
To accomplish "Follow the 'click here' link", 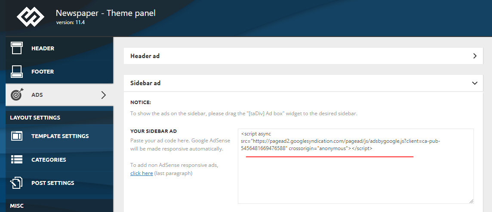I will (x=141, y=173).
